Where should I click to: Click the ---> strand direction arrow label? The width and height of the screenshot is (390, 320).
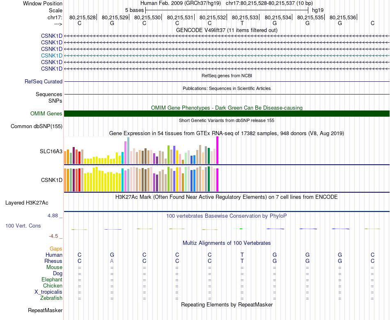point(58,24)
